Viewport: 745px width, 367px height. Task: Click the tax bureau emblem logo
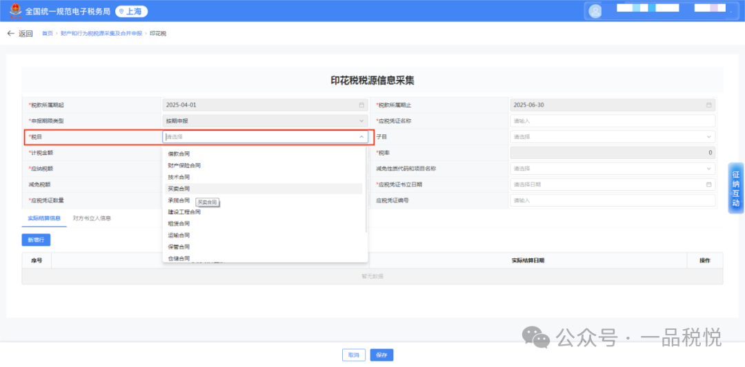[13, 11]
